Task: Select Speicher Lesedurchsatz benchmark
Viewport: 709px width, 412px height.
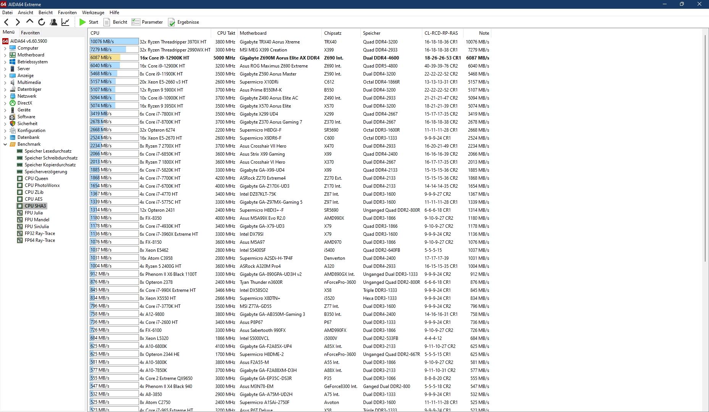Action: (48, 151)
